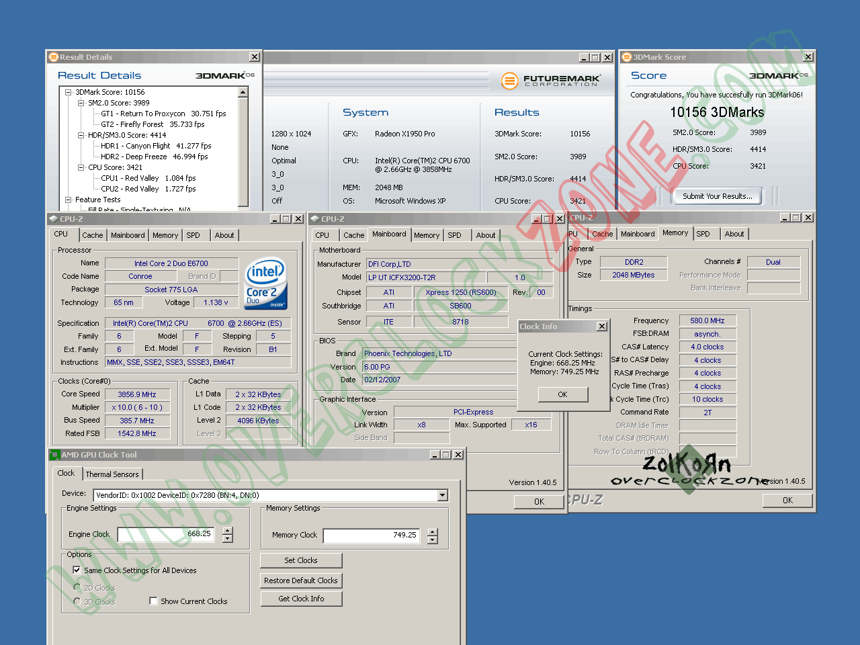Viewport: 860px width, 645px height.
Task: Click the scroll up arrow in Result Details
Action: pos(243,92)
